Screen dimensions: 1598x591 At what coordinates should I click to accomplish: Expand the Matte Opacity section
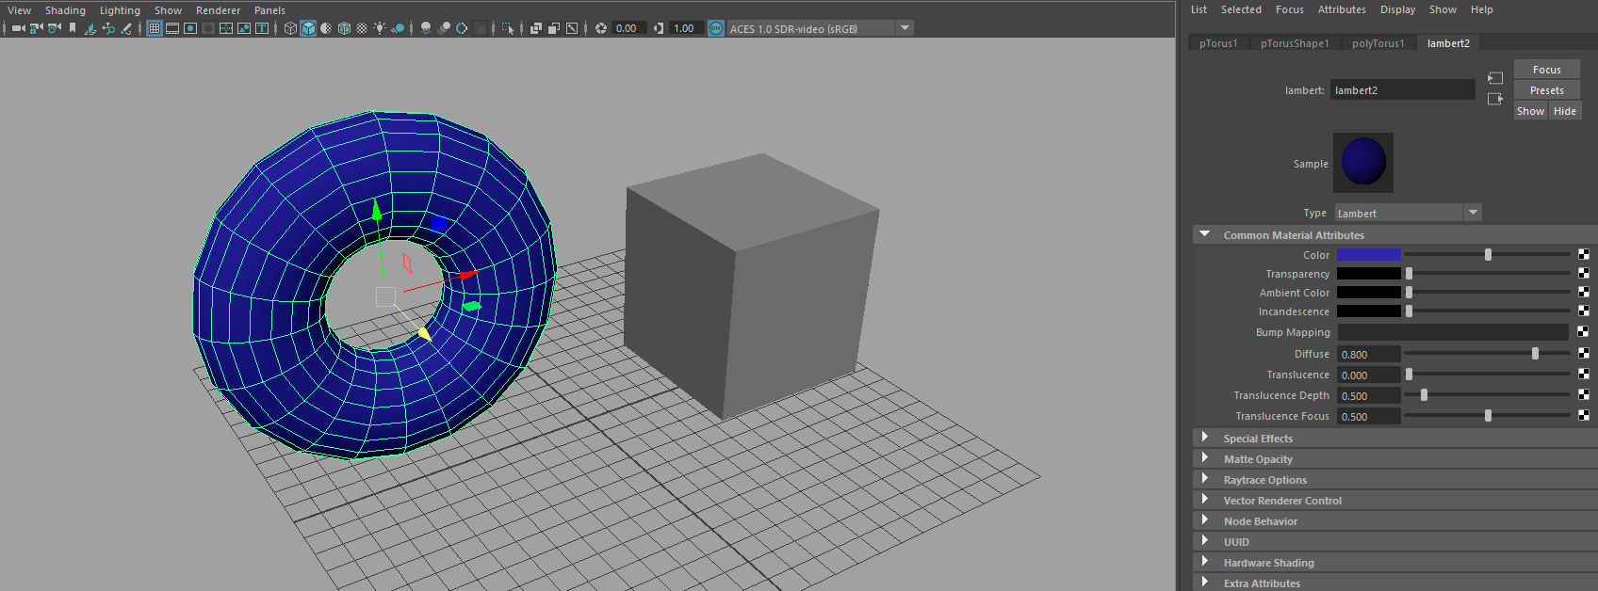1204,458
